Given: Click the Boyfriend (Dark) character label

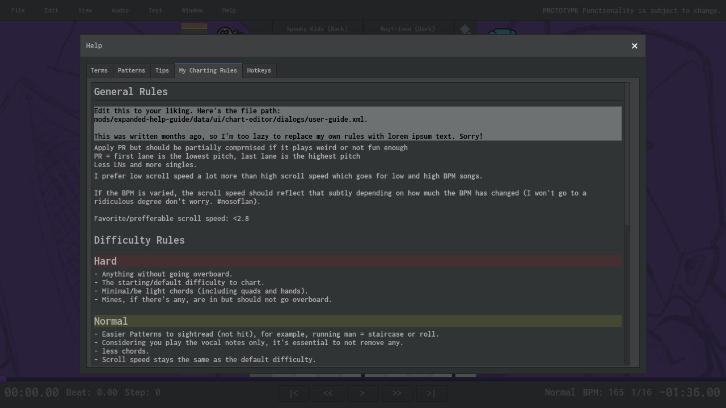Looking at the screenshot, I should click(408, 29).
